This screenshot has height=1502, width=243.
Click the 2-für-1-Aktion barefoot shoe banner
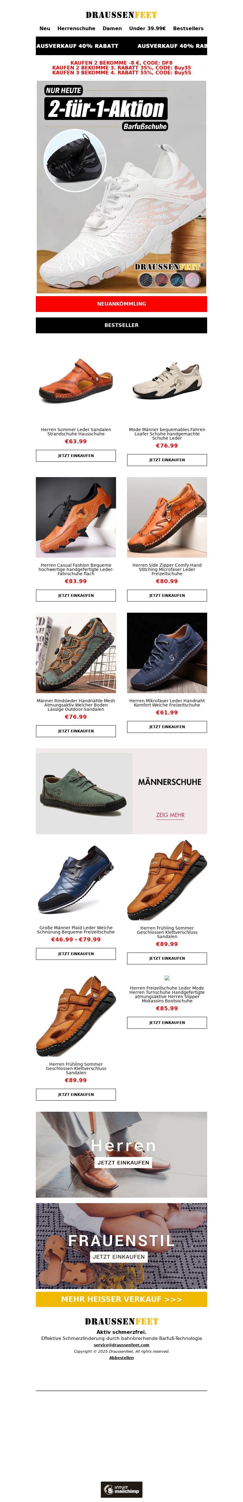click(122, 186)
